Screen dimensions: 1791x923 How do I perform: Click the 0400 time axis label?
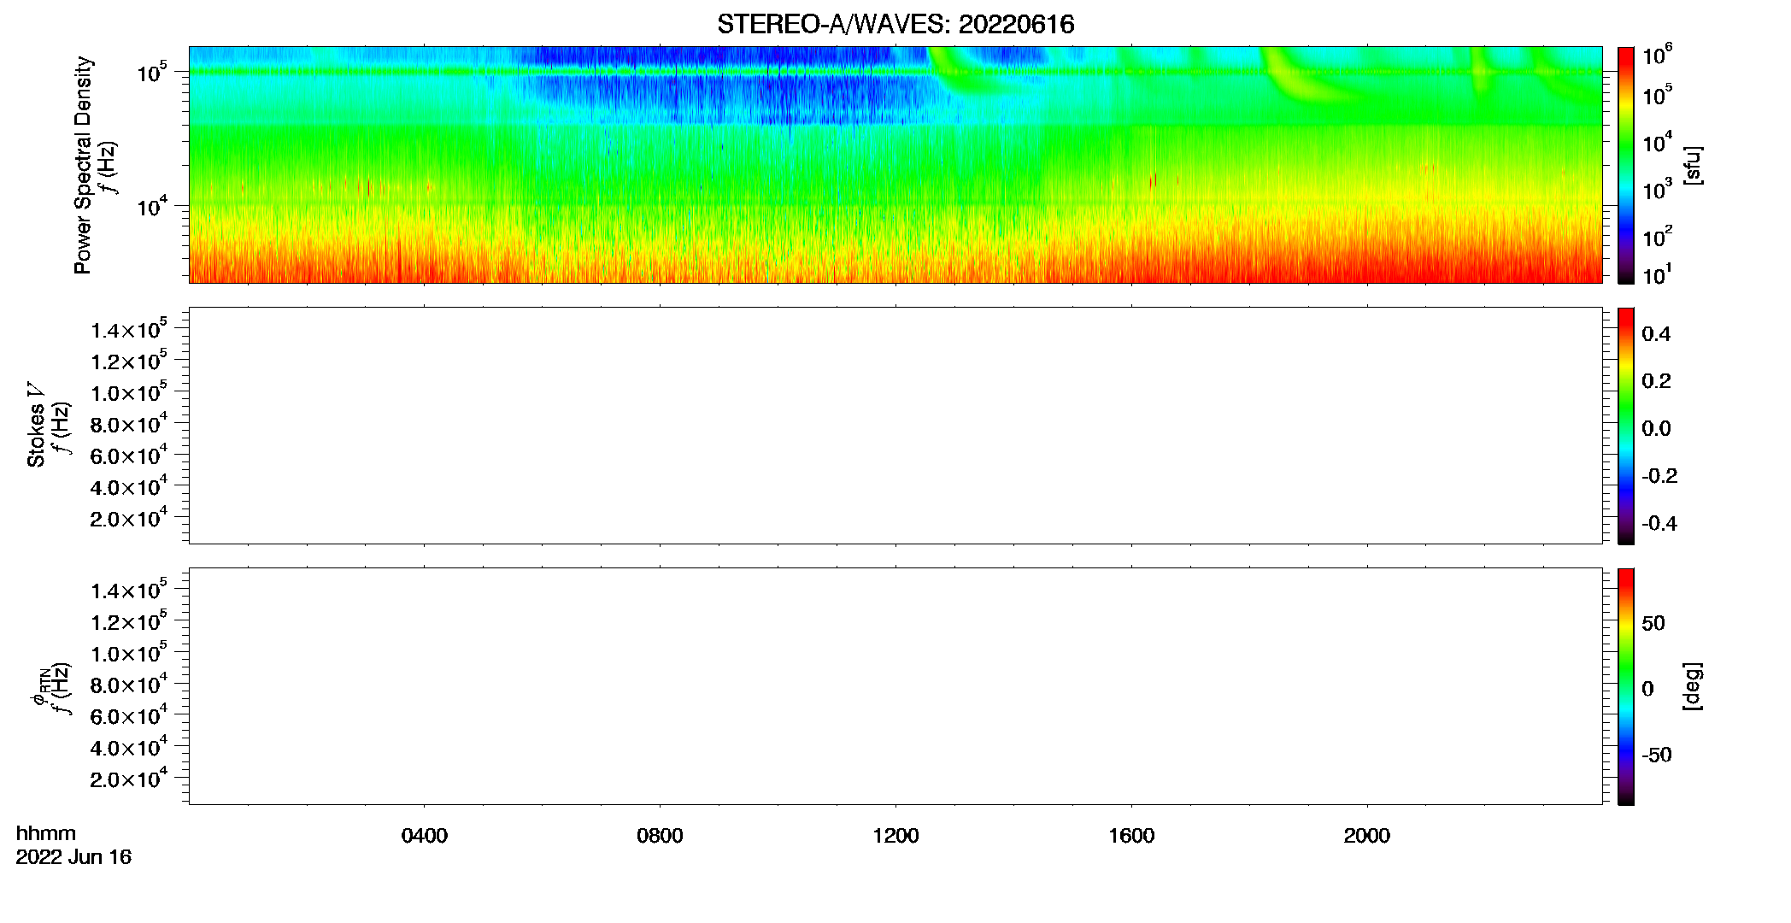424,836
